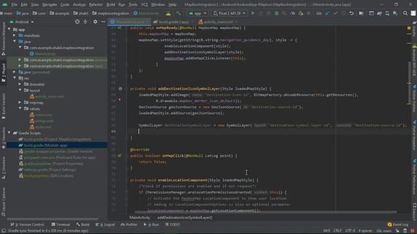417x234 pixels.
Task: Expand the manifests folder
Action: coord(14,35)
